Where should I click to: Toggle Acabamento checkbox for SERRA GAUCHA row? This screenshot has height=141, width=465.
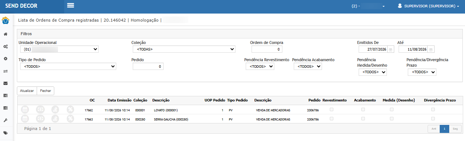(363, 118)
